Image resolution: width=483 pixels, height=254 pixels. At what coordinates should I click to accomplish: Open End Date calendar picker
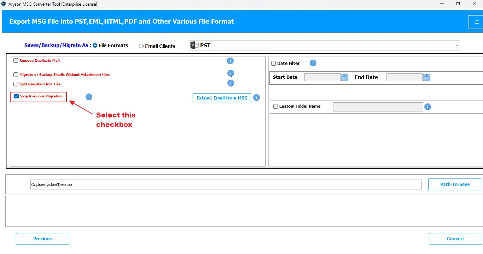pyautogui.click(x=426, y=77)
